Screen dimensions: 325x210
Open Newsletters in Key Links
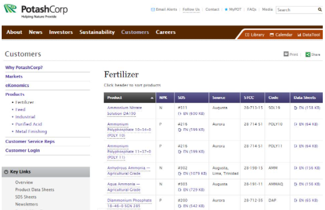(27, 204)
